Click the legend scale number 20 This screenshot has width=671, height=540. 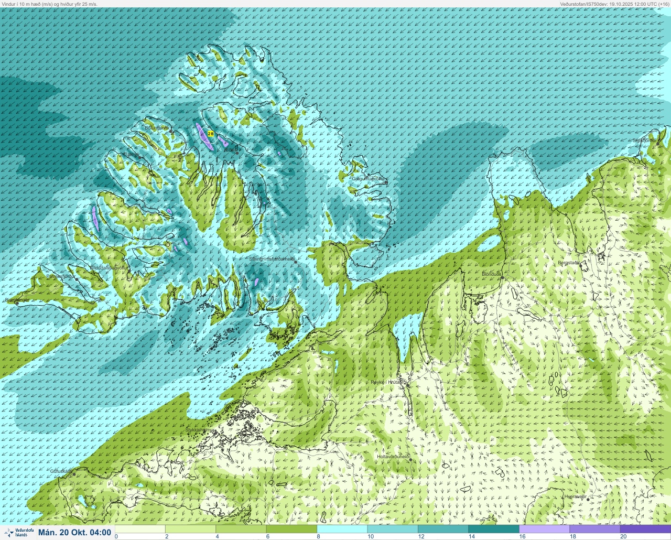tap(623, 536)
